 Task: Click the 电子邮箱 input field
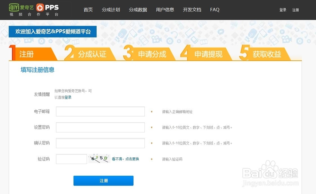[100, 111]
